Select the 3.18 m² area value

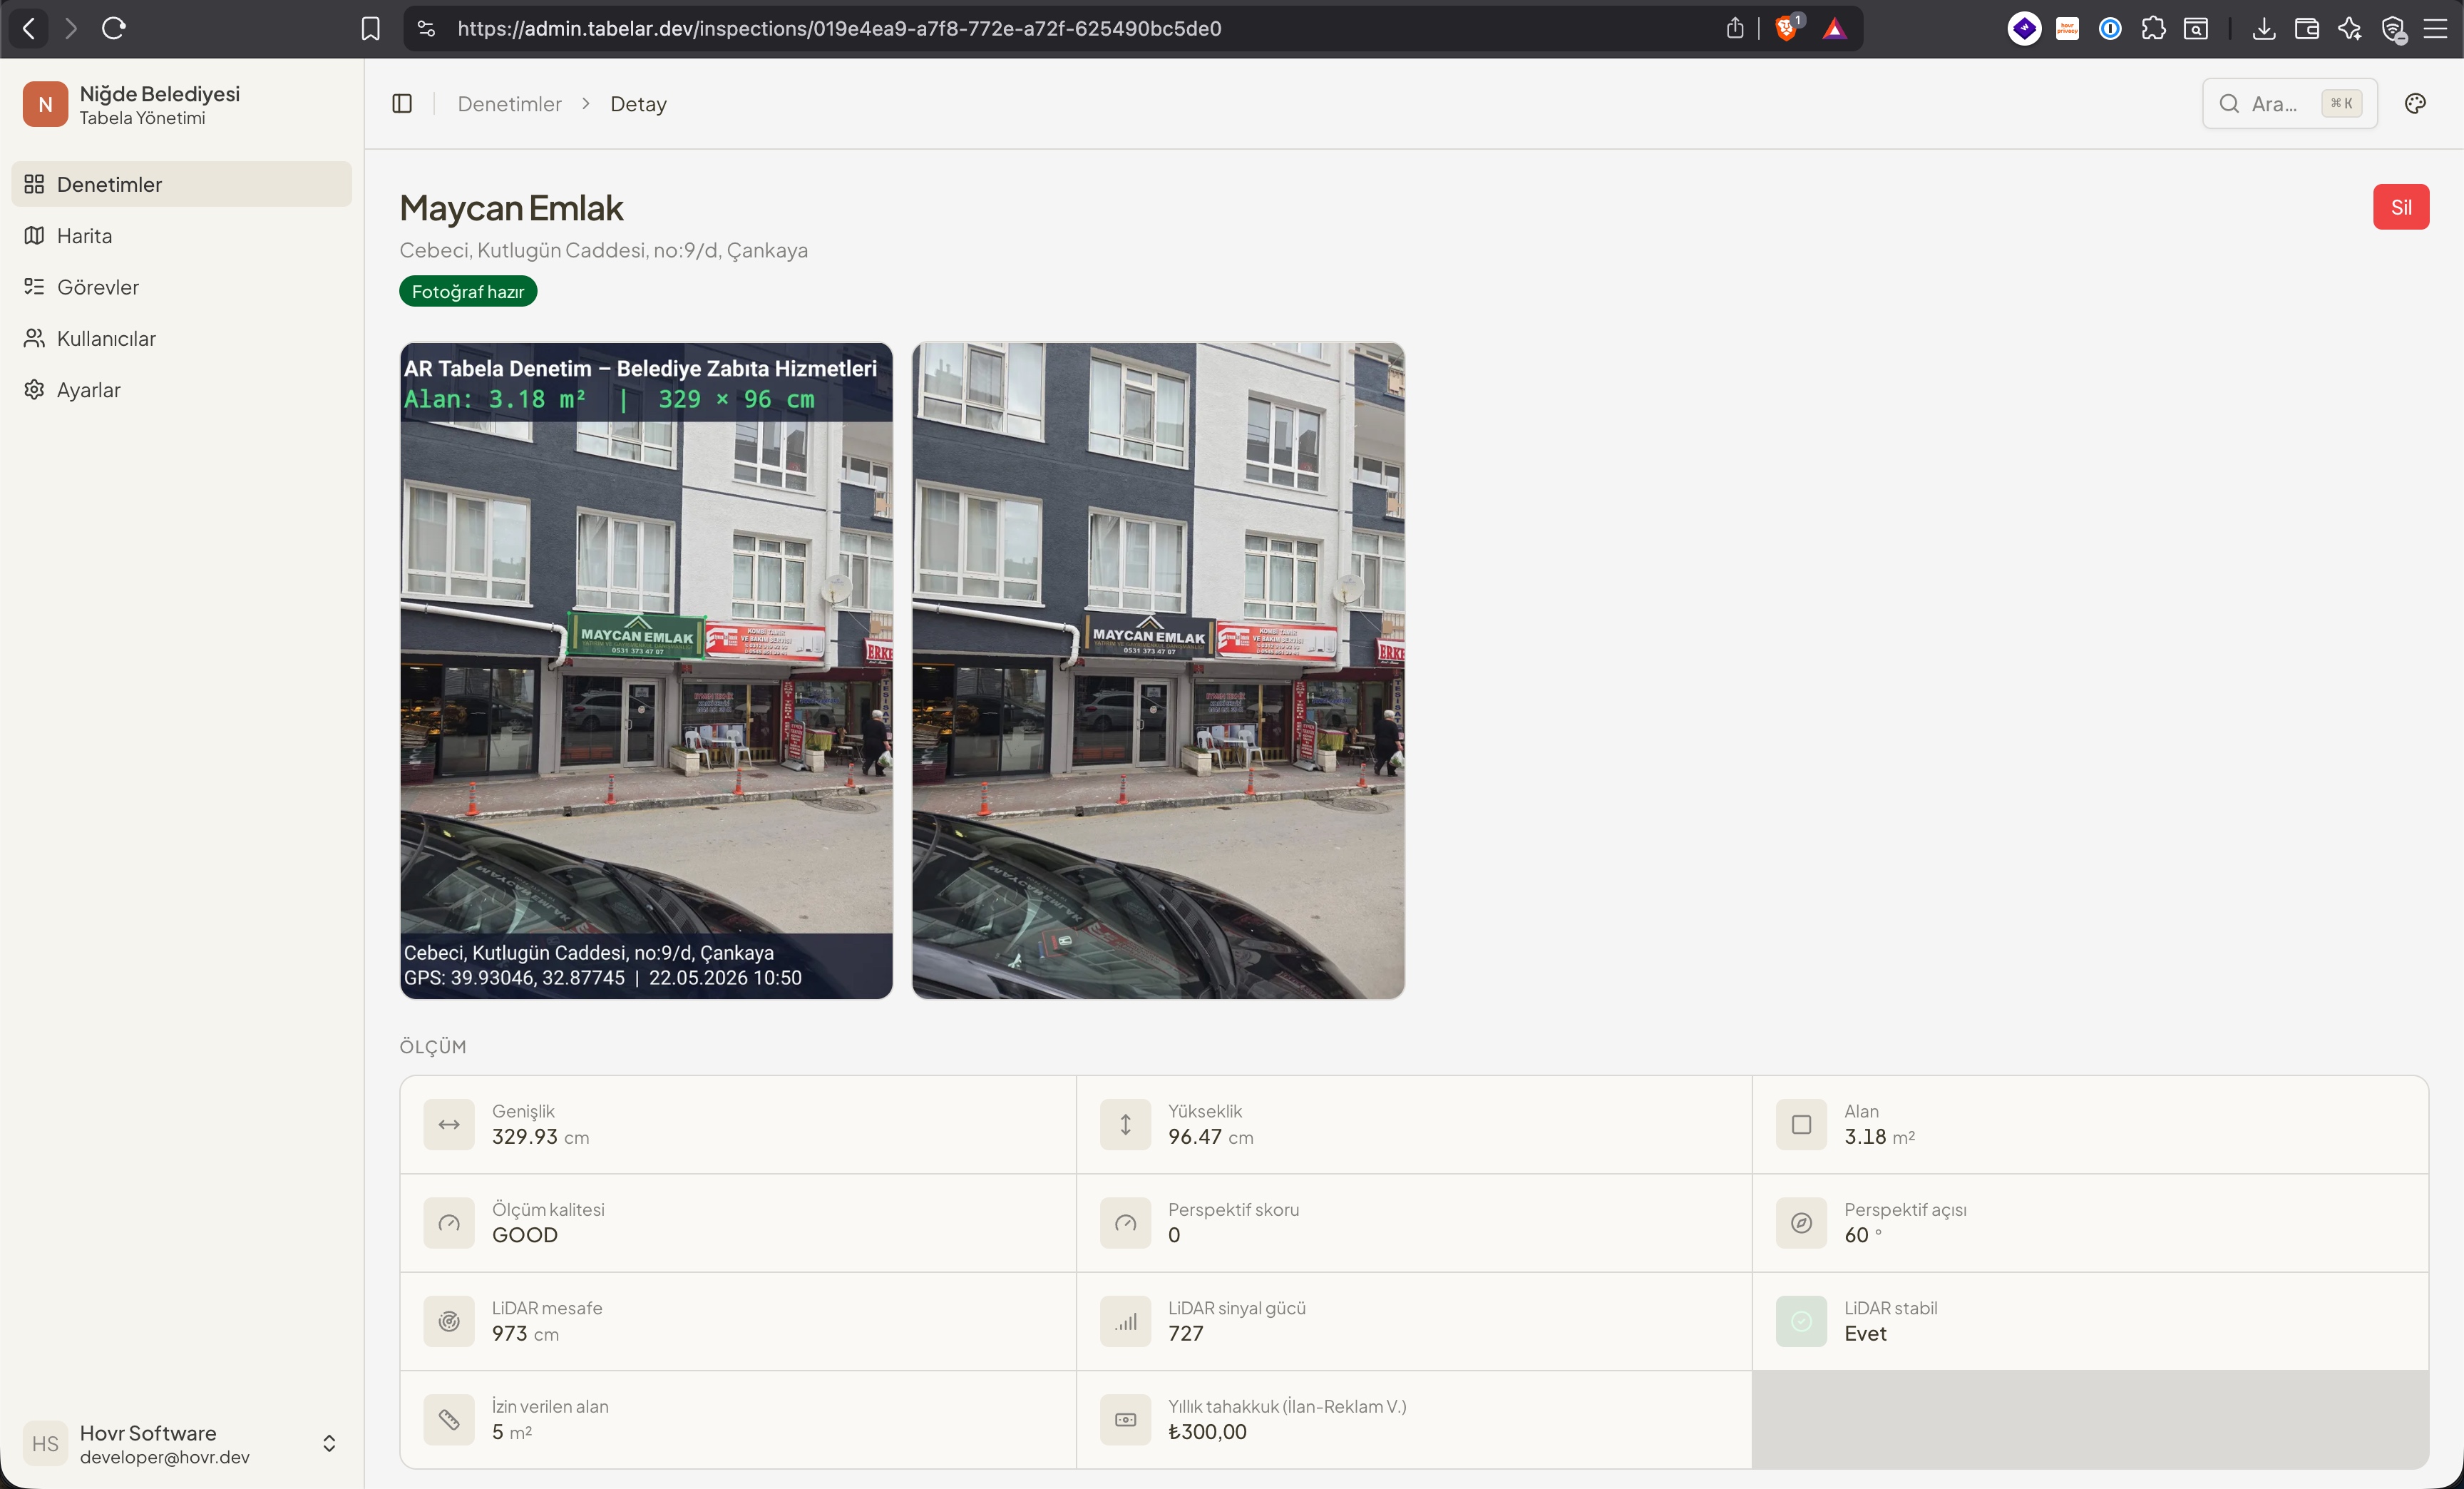coord(1879,1137)
